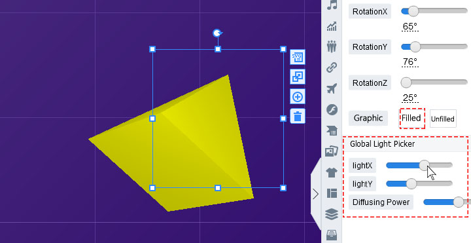
Task: Click the RotationY label
Action: [370, 47]
